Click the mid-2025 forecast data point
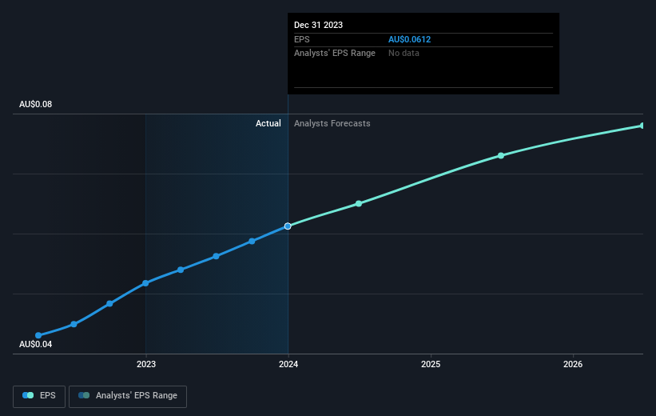The width and height of the screenshot is (656, 416). (x=501, y=155)
